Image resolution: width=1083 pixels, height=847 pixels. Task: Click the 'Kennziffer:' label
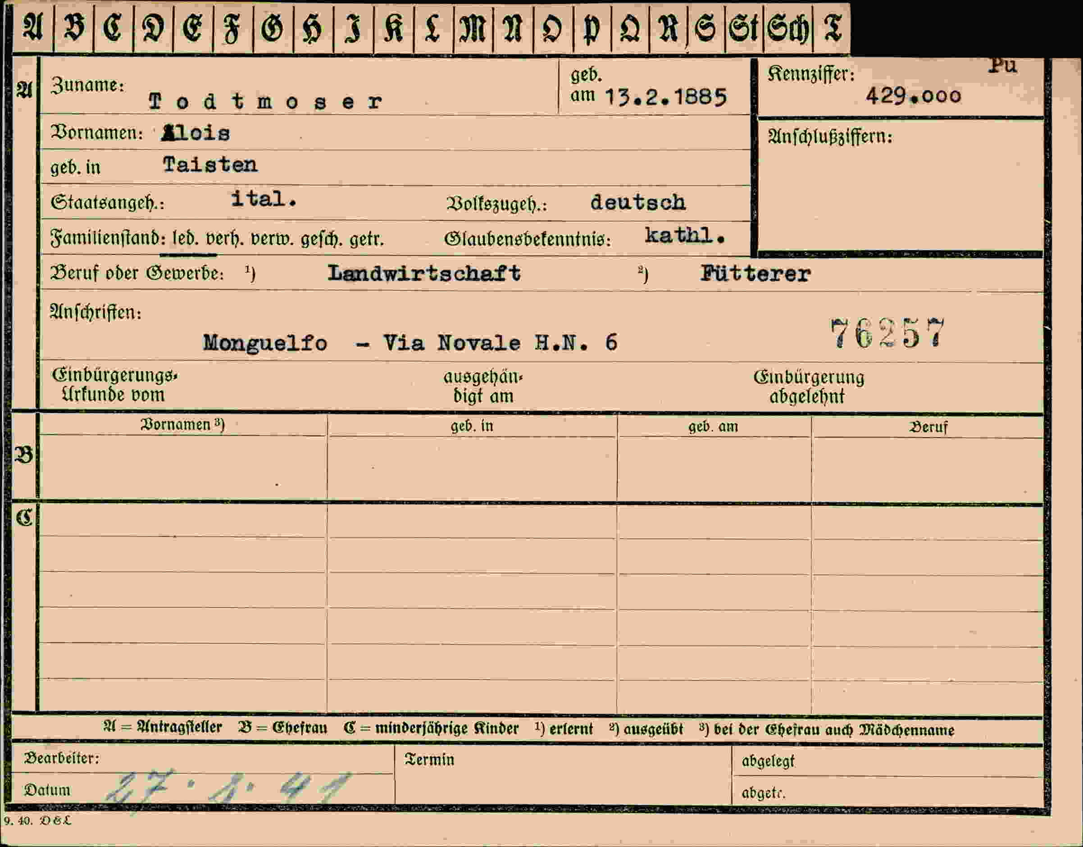[x=811, y=74]
